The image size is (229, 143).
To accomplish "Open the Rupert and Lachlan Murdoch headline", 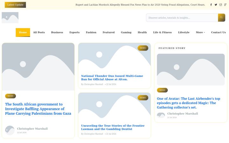I will [x=140, y=5].
